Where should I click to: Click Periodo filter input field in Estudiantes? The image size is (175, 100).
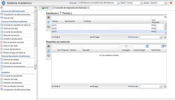[x=58, y=17]
